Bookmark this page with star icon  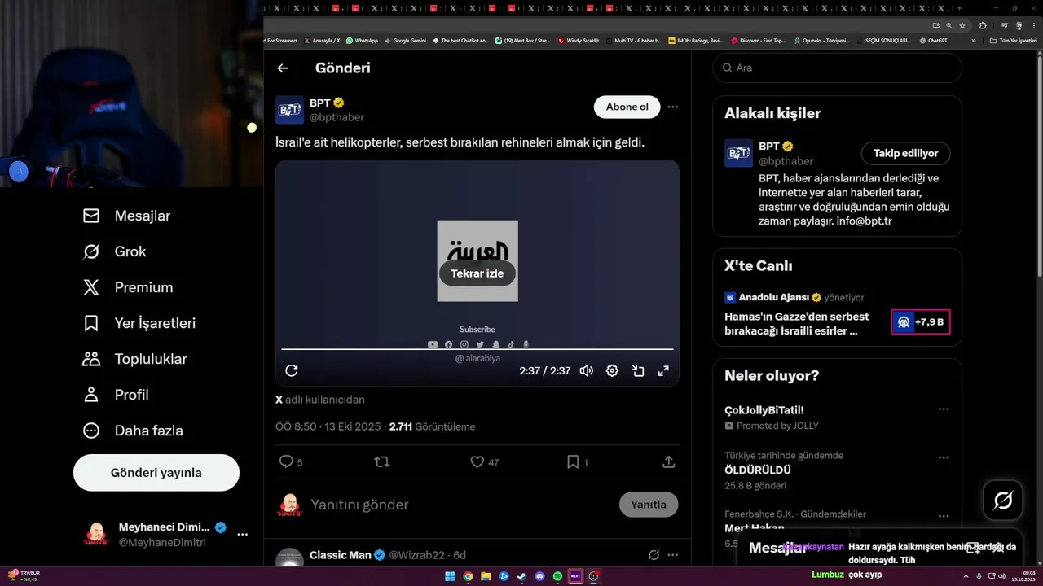pyautogui.click(x=962, y=25)
